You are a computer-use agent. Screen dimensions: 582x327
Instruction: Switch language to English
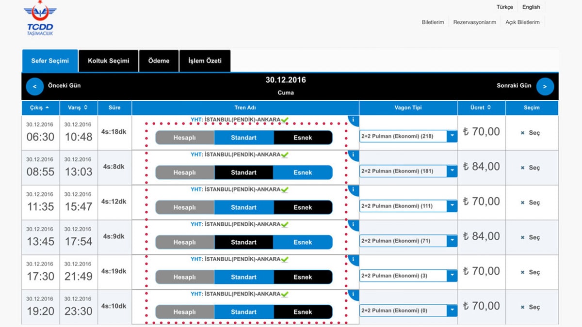point(531,7)
